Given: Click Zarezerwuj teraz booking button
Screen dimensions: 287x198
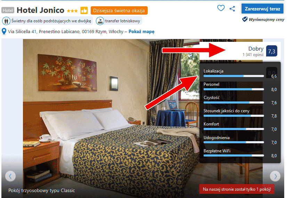Looking at the screenshot, I should coord(262,9).
